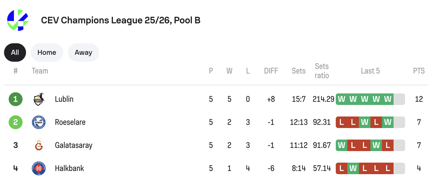The image size is (434, 188).
Task: Click the Roeselare Knack club logo
Action: click(x=39, y=122)
